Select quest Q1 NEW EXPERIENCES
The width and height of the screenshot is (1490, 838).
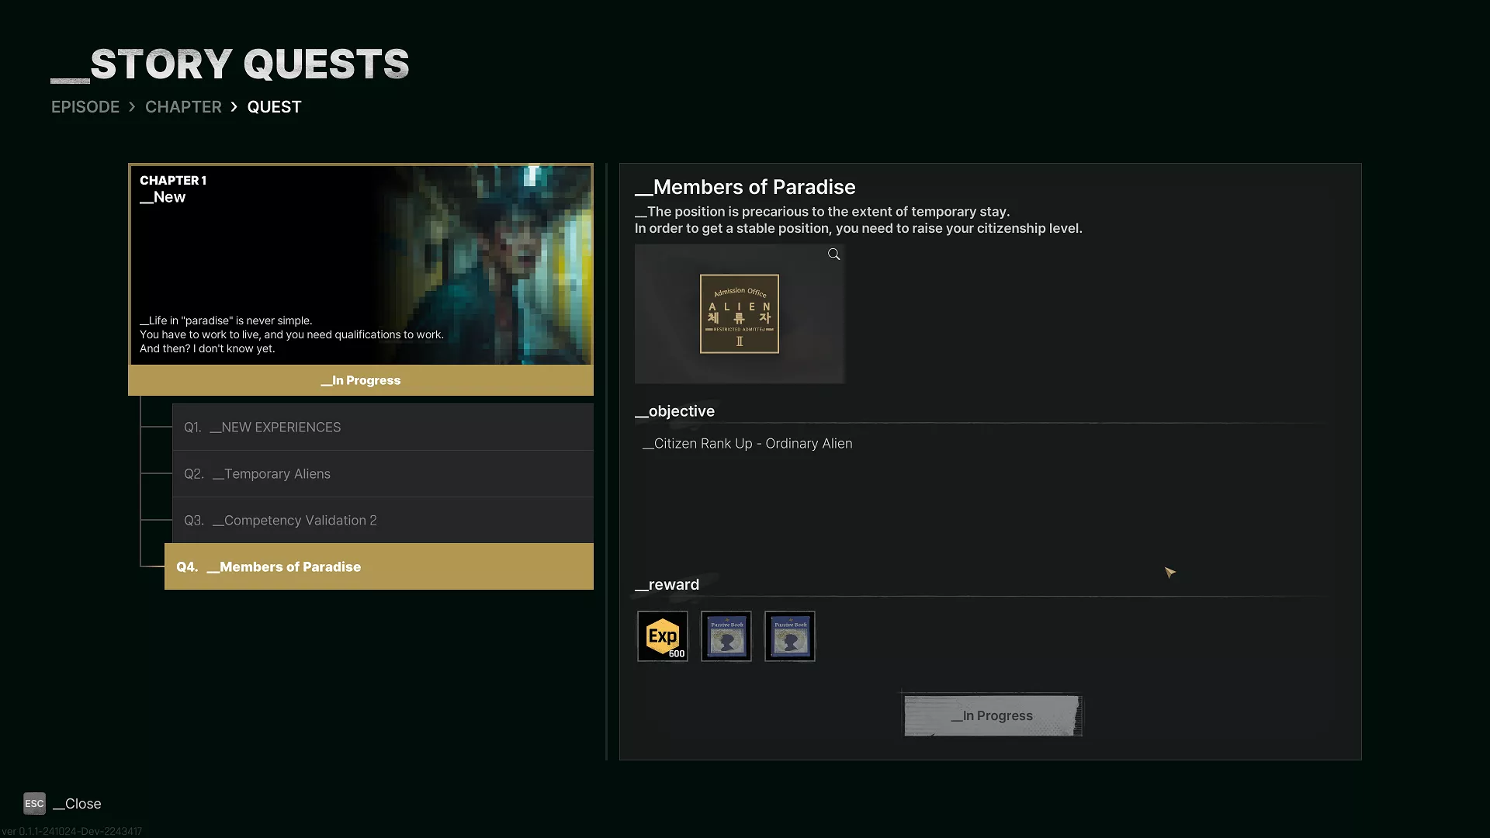point(383,428)
